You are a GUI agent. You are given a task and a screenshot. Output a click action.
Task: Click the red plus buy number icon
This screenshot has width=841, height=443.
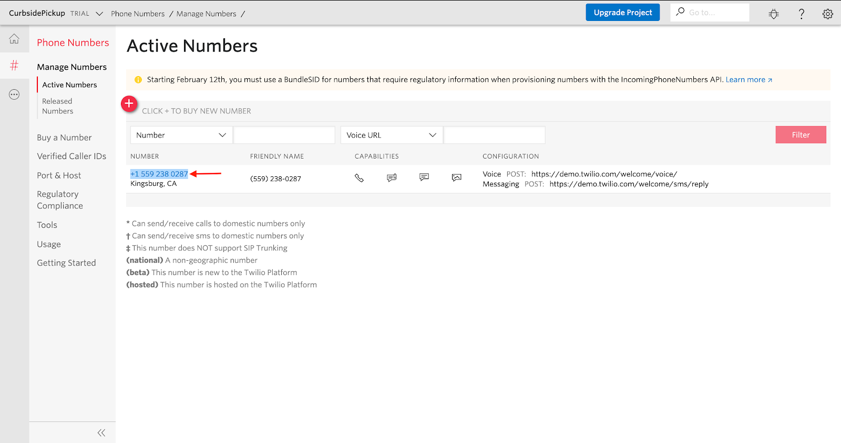click(129, 104)
